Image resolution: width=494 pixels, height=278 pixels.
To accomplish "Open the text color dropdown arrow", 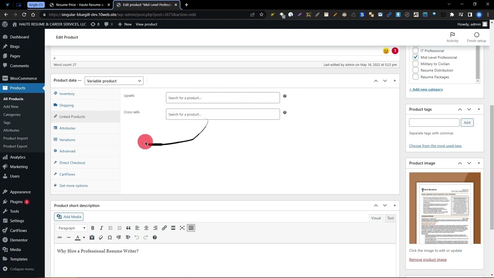I will [84, 237].
